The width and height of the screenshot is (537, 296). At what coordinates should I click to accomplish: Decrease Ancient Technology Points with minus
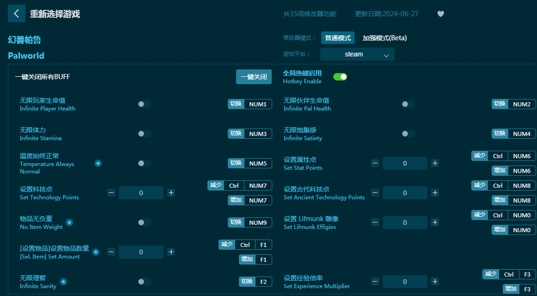(375, 193)
